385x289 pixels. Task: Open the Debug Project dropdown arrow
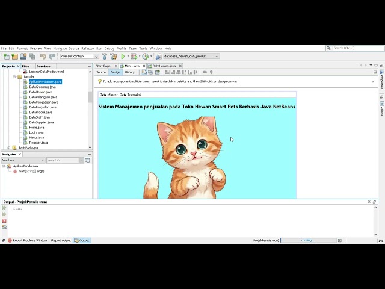(140, 56)
